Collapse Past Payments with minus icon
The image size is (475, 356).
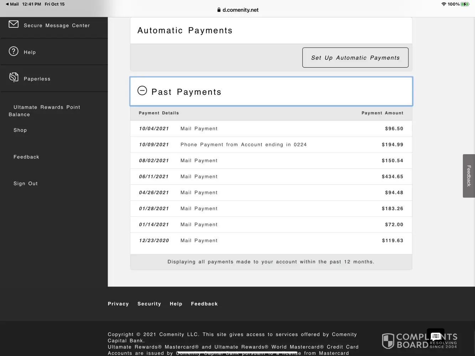click(x=142, y=91)
